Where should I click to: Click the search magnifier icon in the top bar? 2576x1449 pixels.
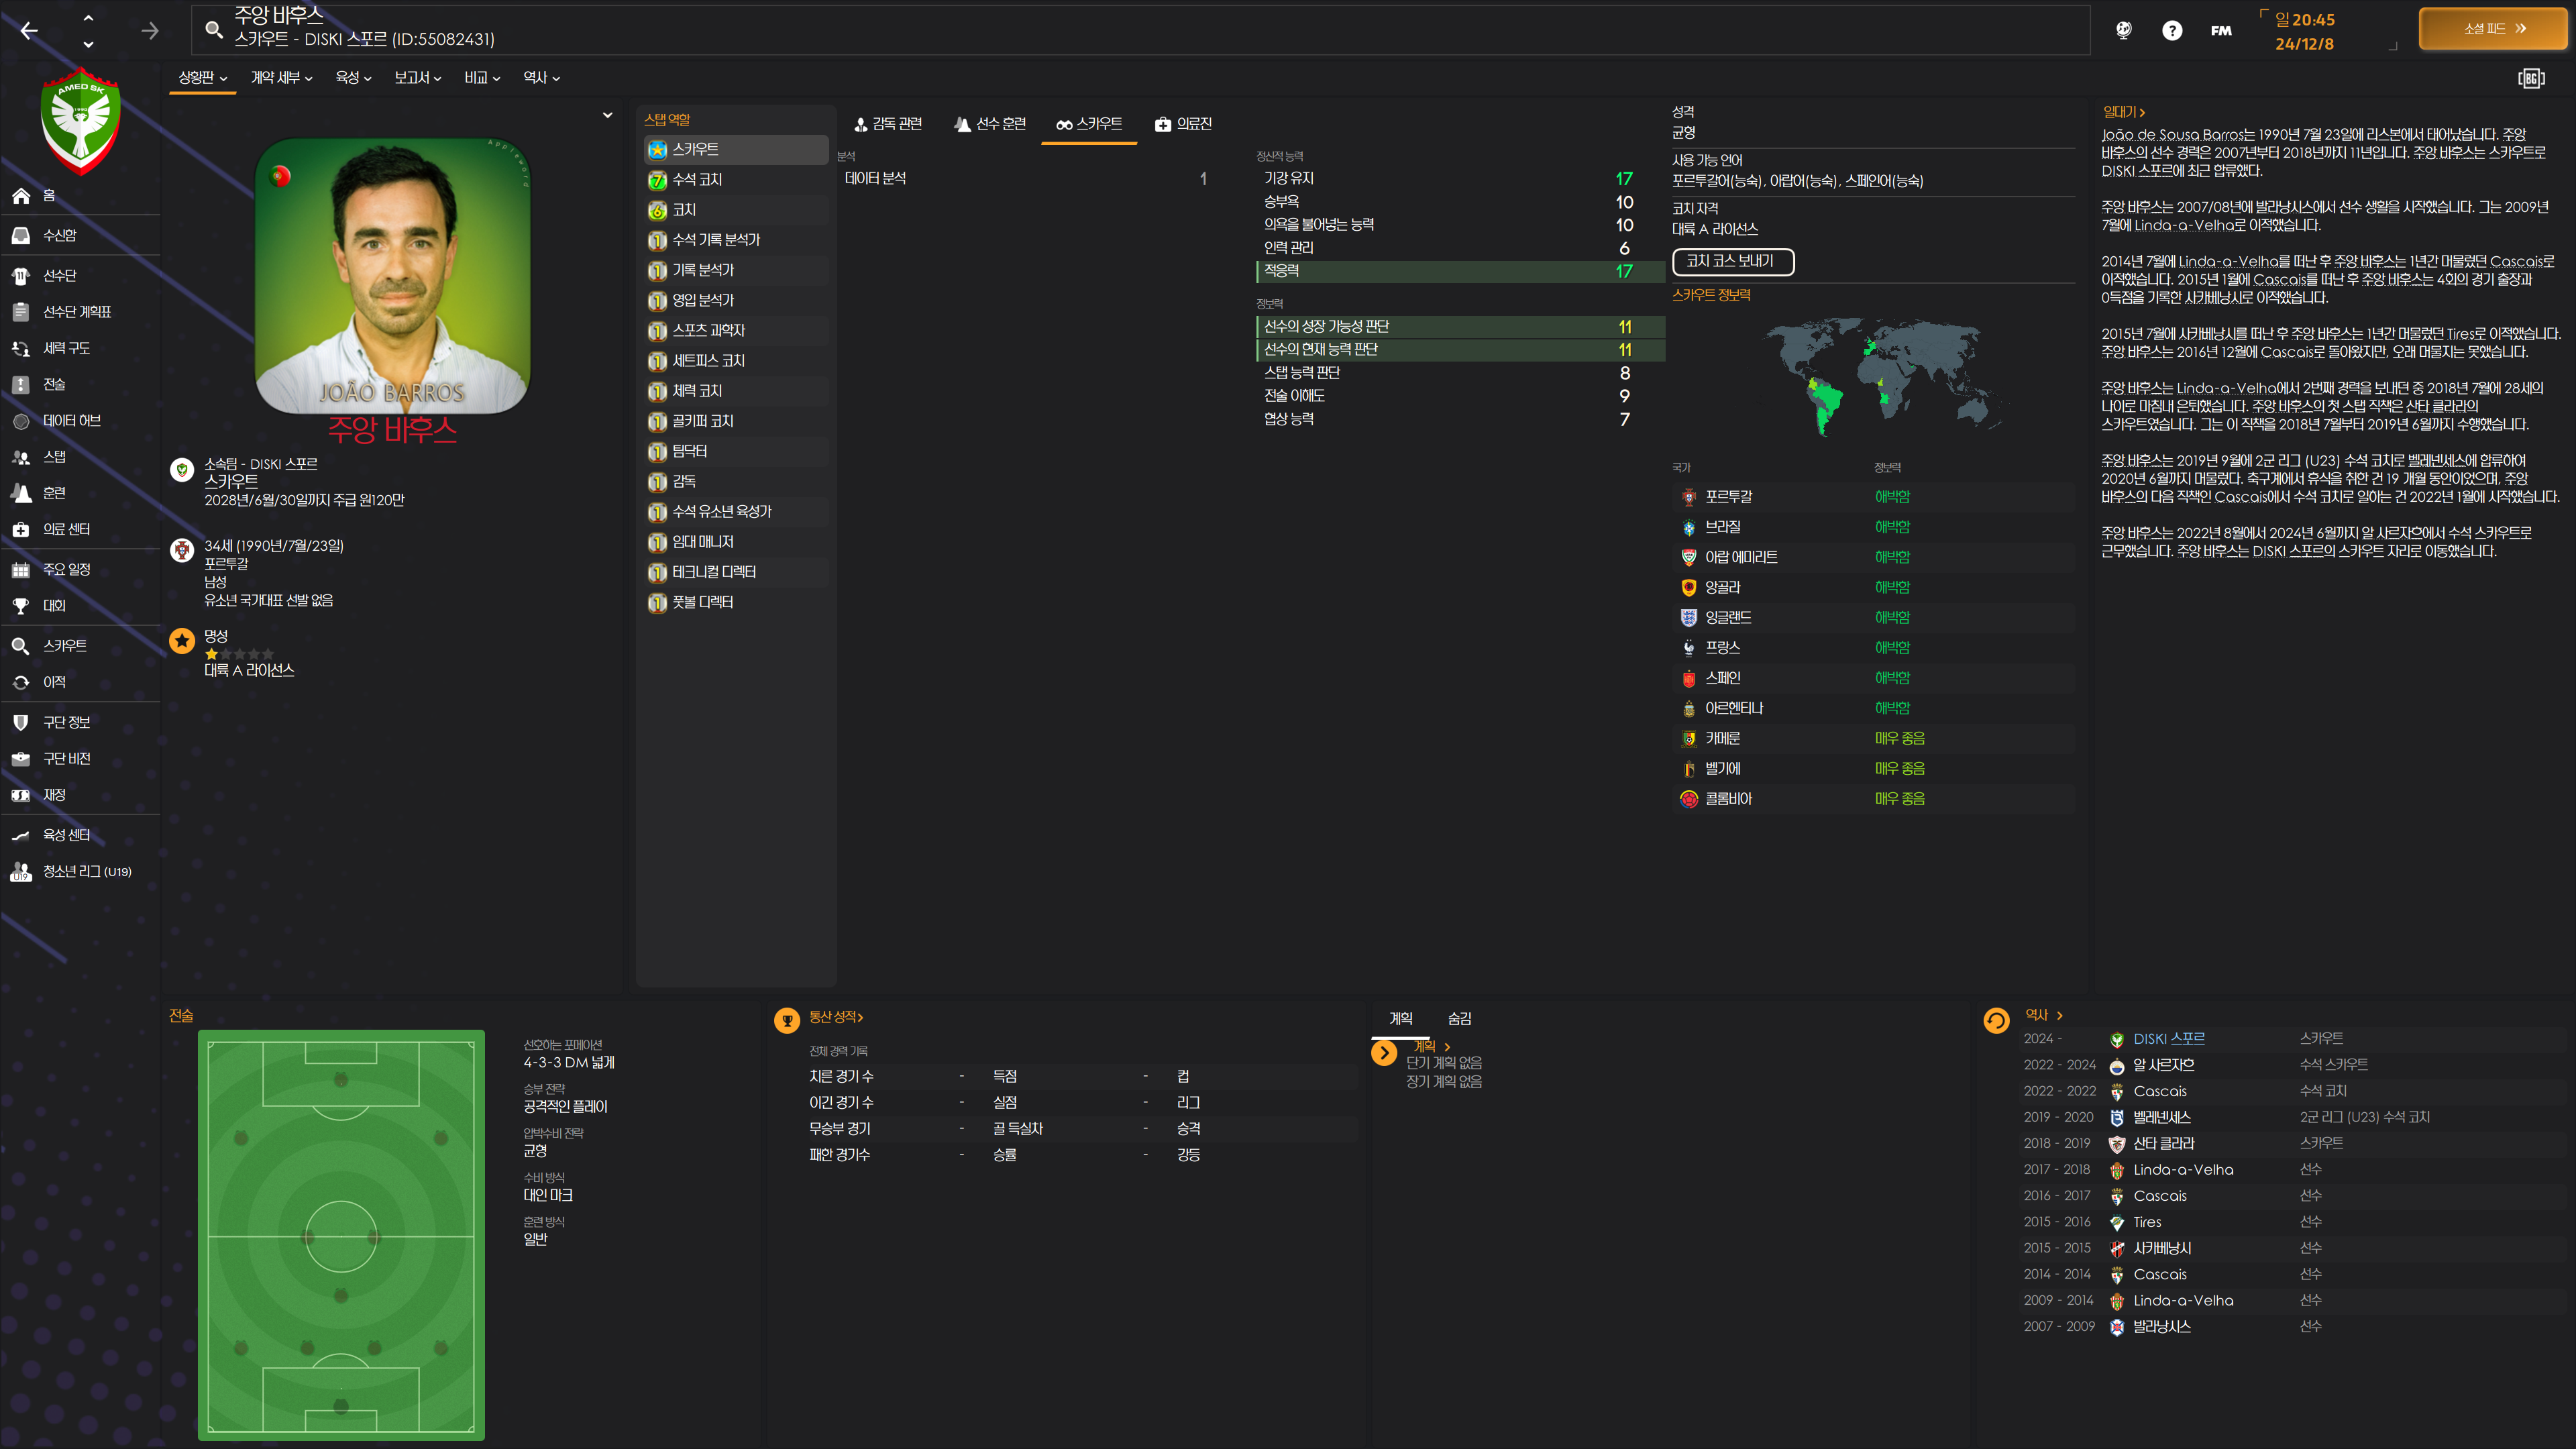(x=214, y=30)
